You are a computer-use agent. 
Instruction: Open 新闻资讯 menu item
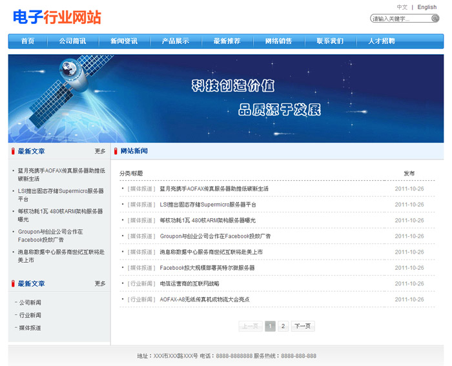(124, 41)
